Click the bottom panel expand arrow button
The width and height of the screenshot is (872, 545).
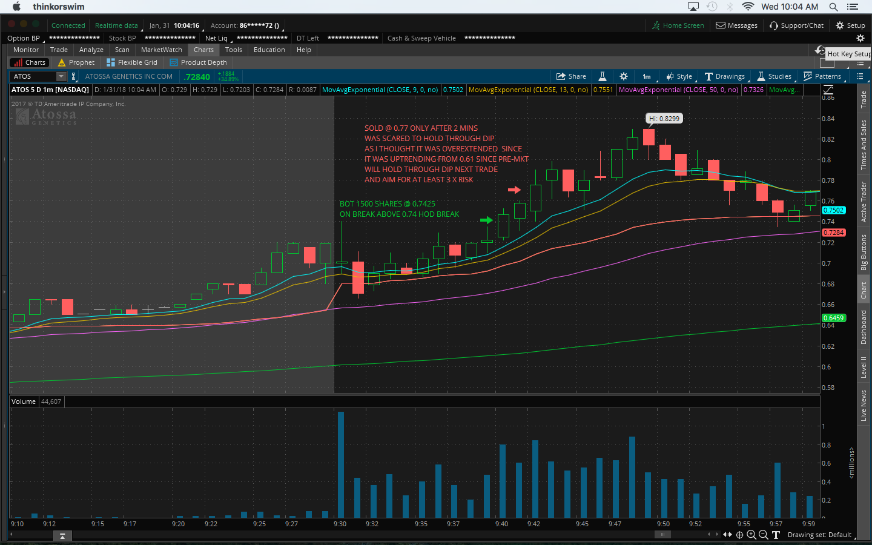[x=62, y=536]
